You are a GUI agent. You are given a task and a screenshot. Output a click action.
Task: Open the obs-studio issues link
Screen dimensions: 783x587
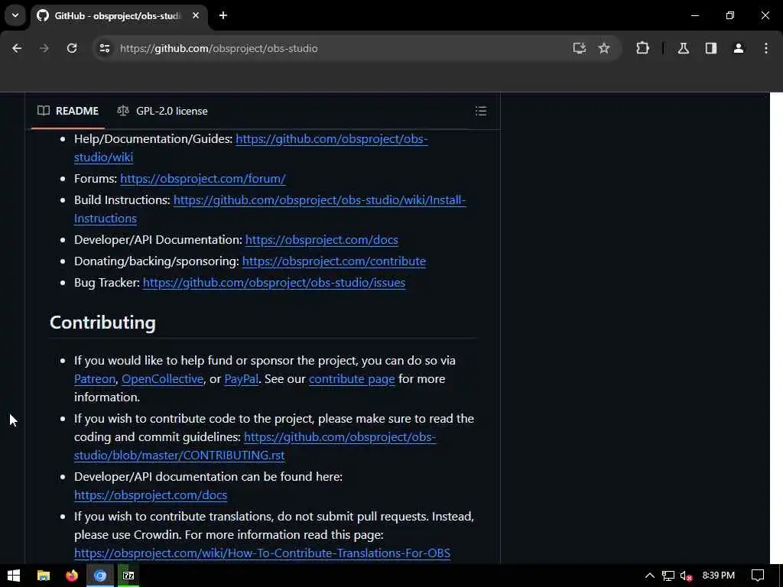[x=275, y=283]
